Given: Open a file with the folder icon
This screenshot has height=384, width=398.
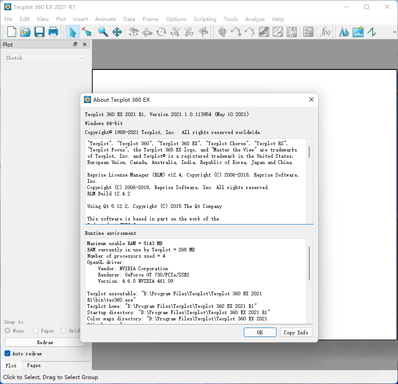Looking at the screenshot, I should click(x=26, y=32).
